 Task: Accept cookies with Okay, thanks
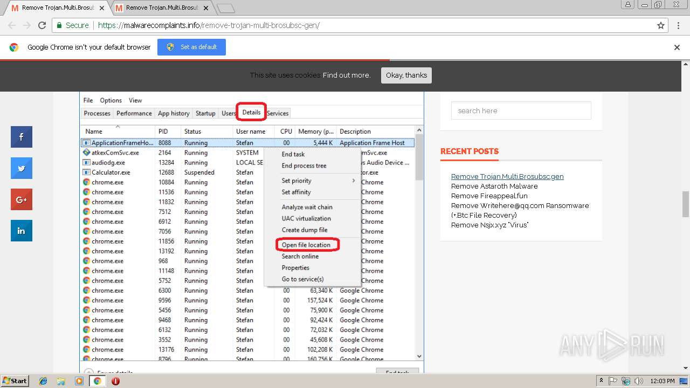(406, 75)
